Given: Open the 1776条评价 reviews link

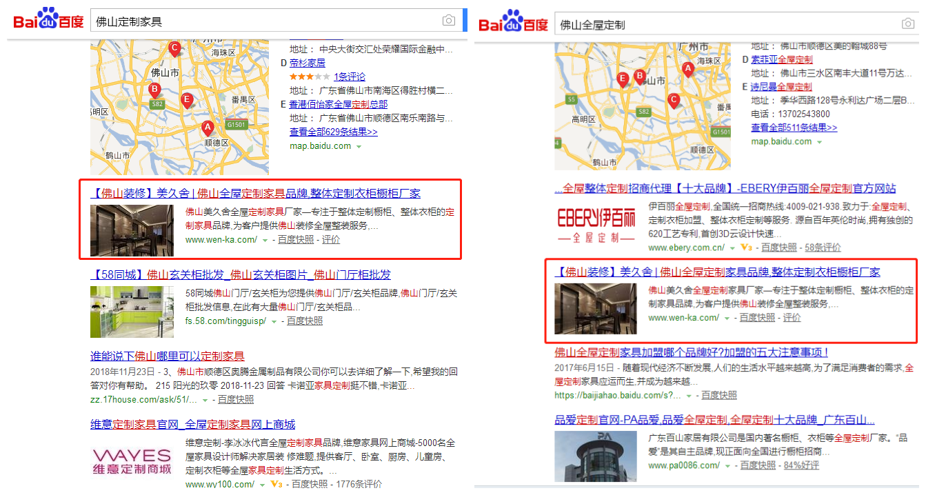Looking at the screenshot, I should pyautogui.click(x=359, y=485).
